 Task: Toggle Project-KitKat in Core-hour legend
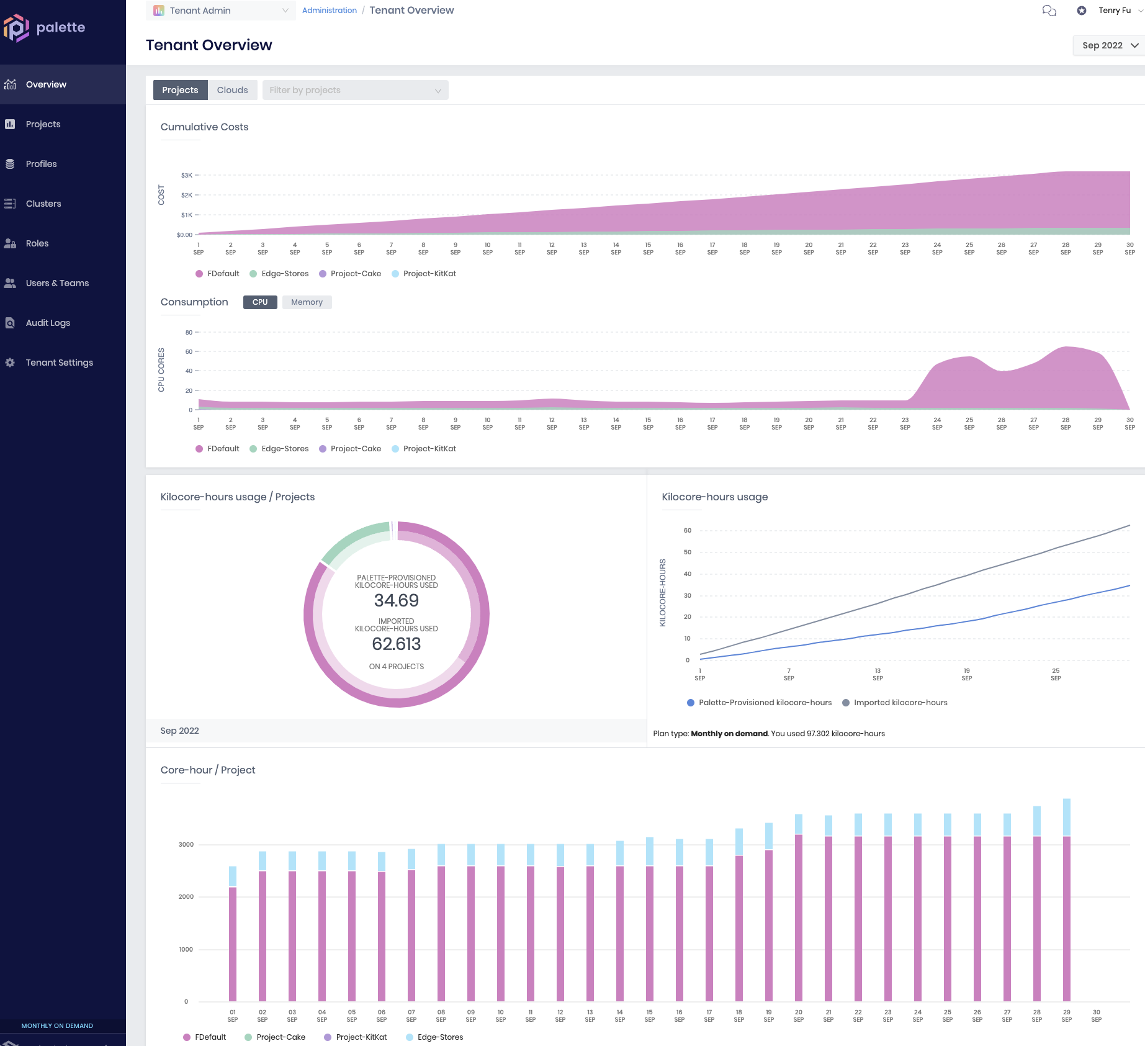(356, 1037)
